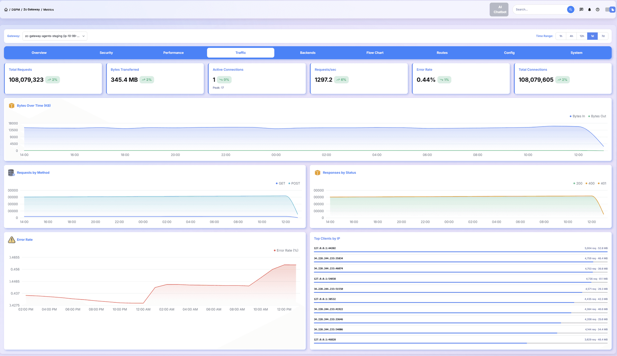Click the Requests/sec value 1297.2

pyautogui.click(x=323, y=80)
